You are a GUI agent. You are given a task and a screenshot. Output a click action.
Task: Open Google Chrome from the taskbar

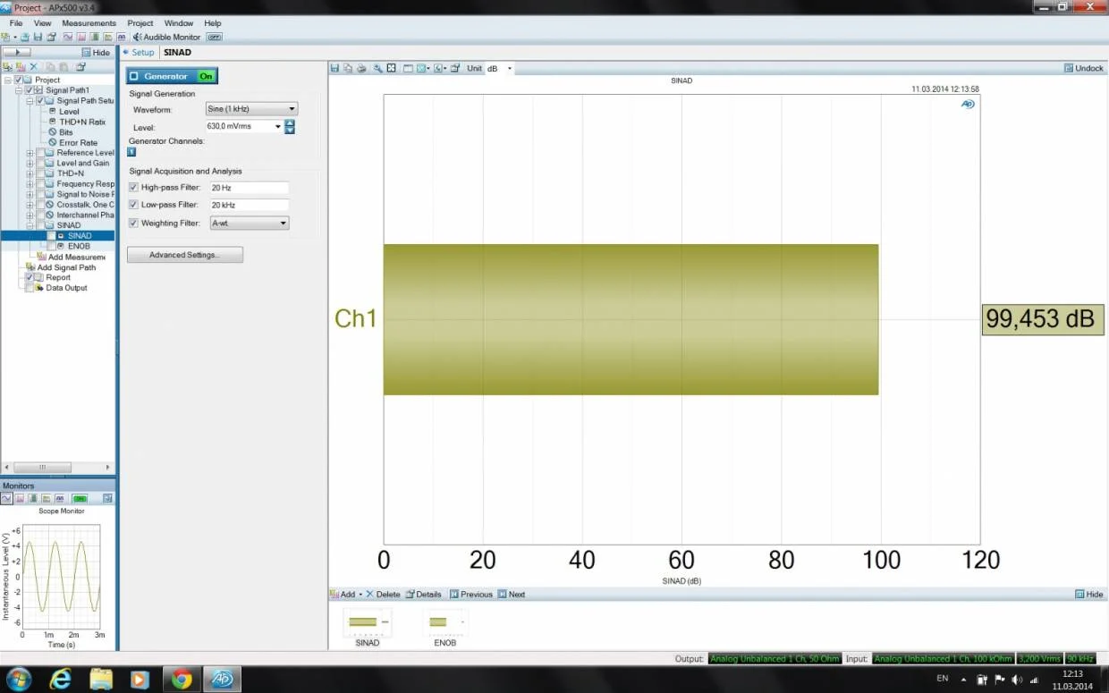click(182, 679)
